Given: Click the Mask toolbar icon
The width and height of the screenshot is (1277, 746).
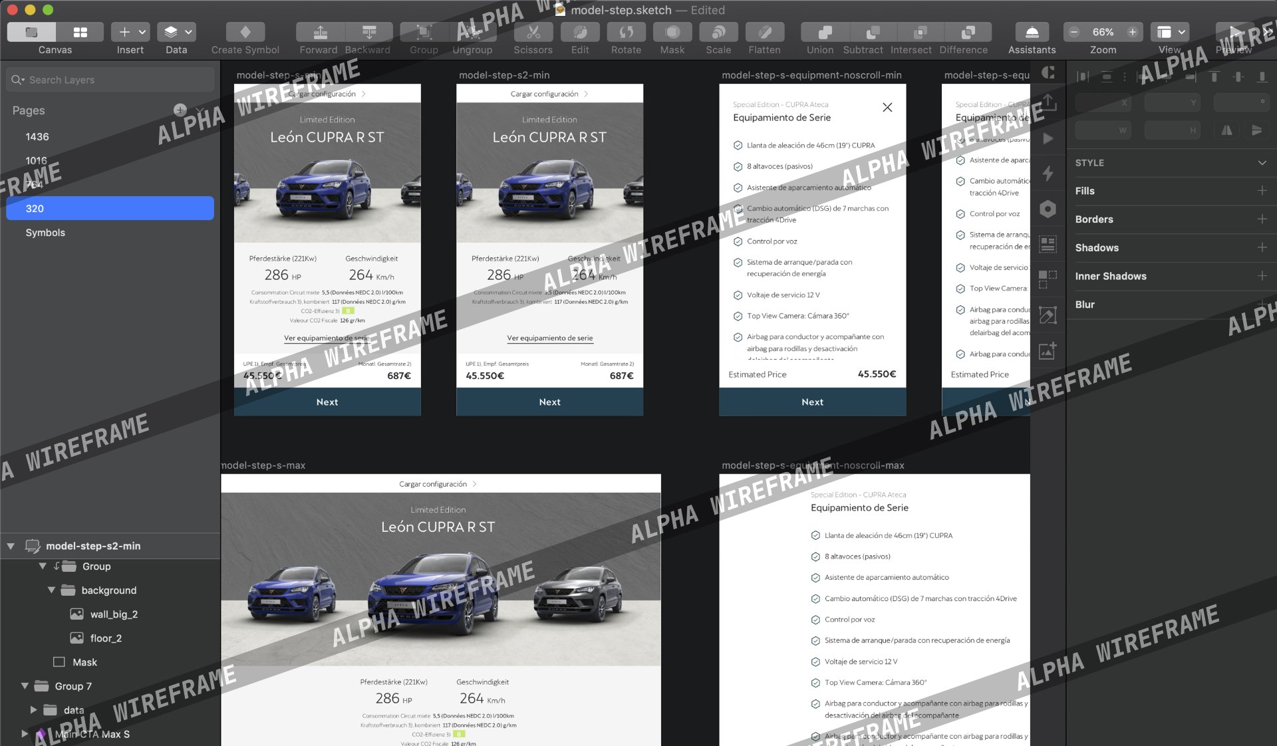Looking at the screenshot, I should pyautogui.click(x=672, y=32).
